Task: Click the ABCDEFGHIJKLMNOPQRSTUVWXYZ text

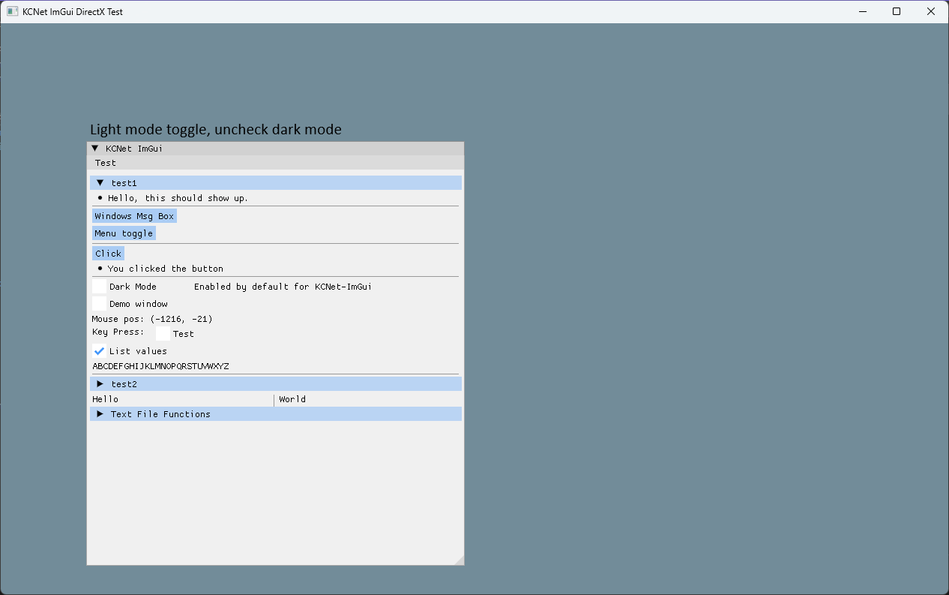Action: point(160,366)
